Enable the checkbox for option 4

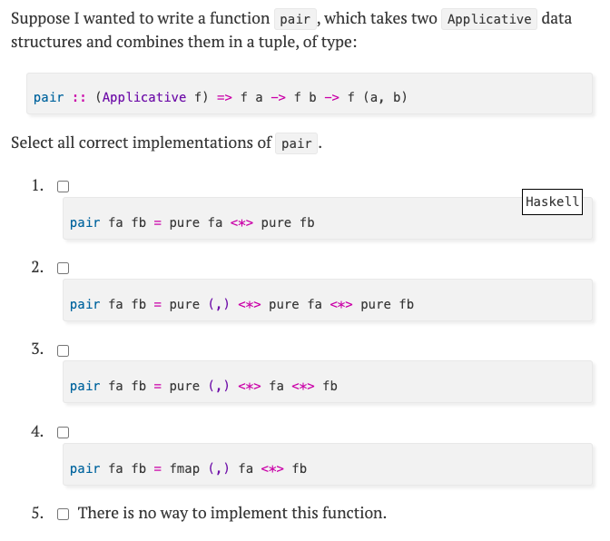pyautogui.click(x=64, y=432)
